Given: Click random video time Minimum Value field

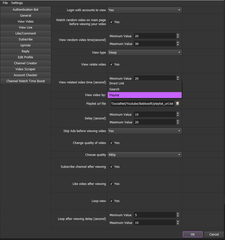Looking at the screenshot, I should click(155, 36).
